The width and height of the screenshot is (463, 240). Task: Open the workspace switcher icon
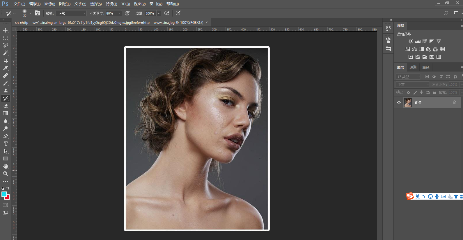pyautogui.click(x=456, y=13)
